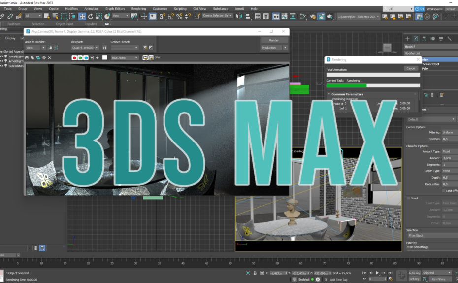
Task: Toggle the 3D Snaps button
Action: (163, 16)
